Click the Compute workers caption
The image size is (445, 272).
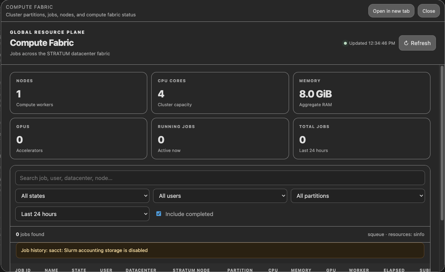(35, 105)
